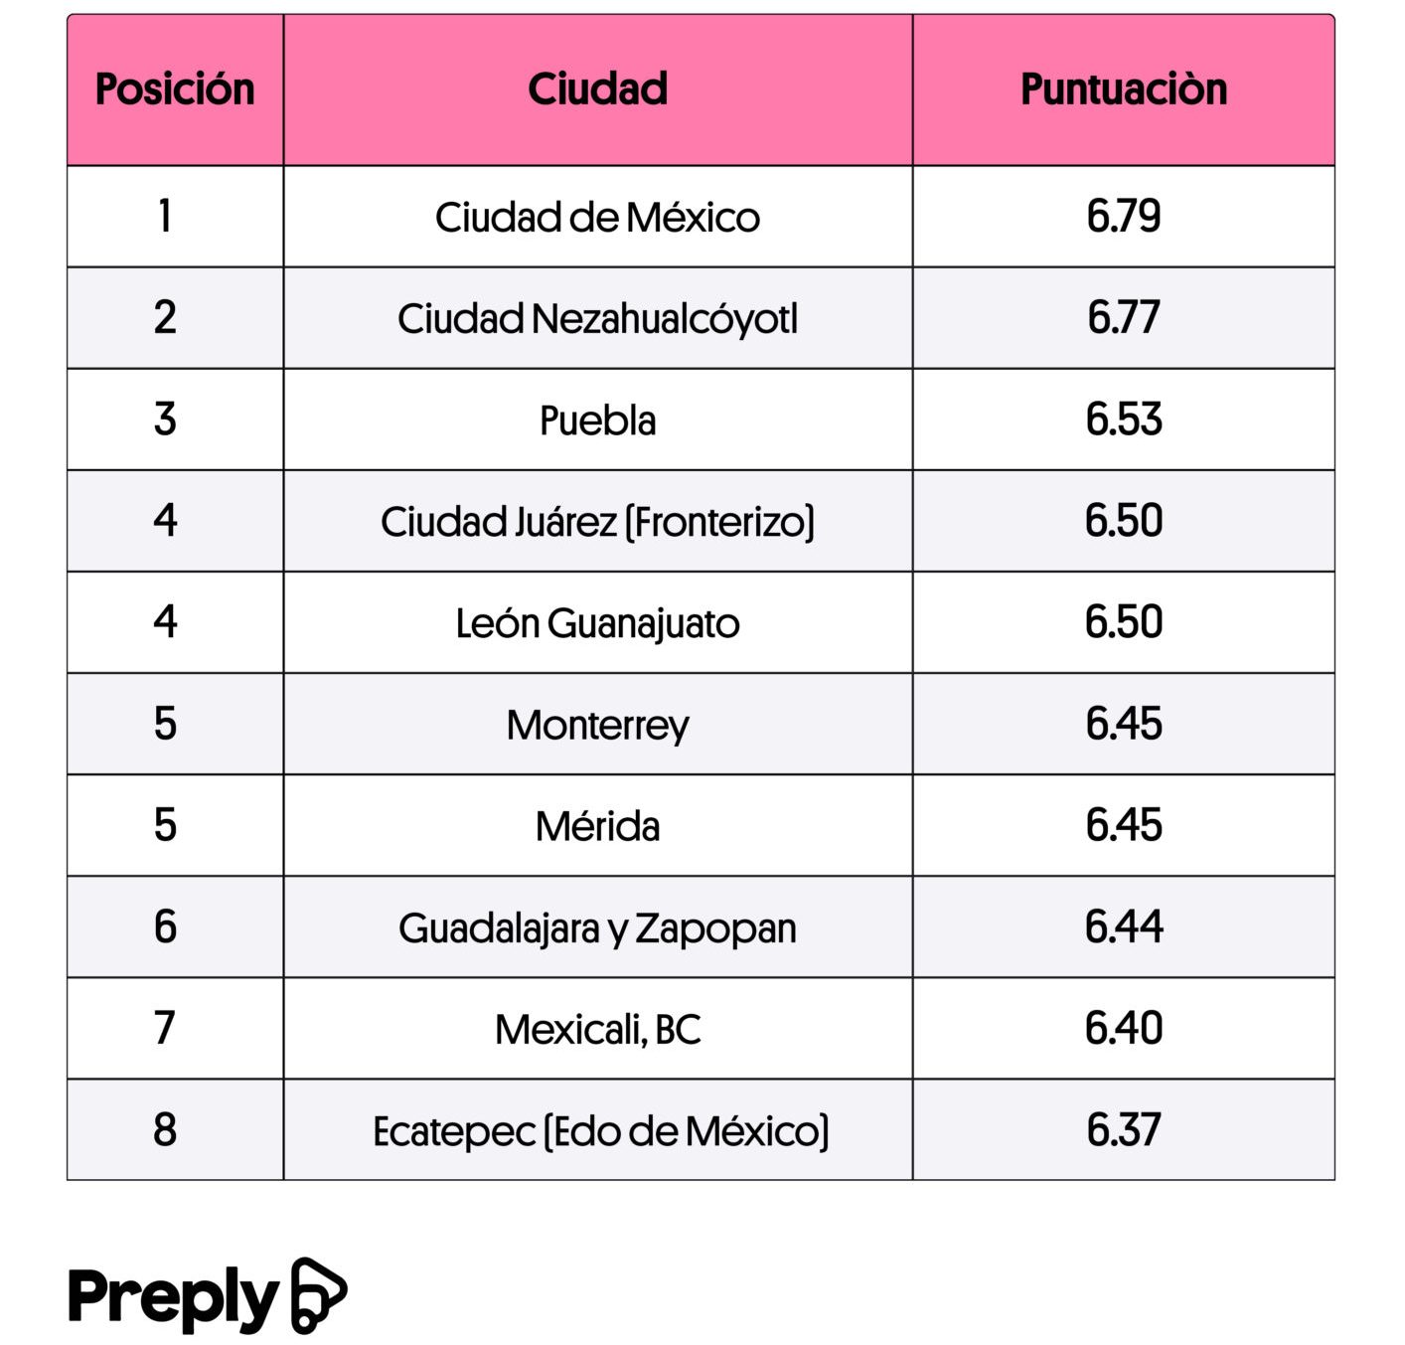Click the Preply speech-bubble logo icon
This screenshot has height=1345, width=1405.
tap(318, 1294)
